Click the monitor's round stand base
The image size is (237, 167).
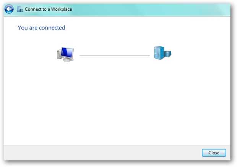(x=67, y=60)
